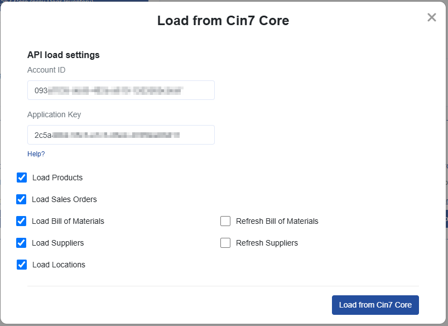Check the Refresh Suppliers checkbox
Screen dimensions: 448x326
(x=225, y=243)
